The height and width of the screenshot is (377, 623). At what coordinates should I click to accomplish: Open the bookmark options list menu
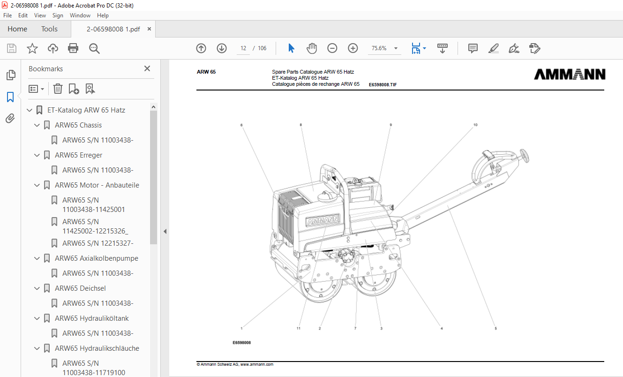click(37, 89)
